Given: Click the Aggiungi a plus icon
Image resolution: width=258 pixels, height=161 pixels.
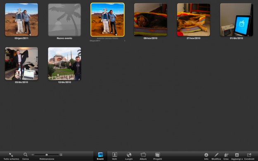Looking at the screenshot, I should [x=237, y=155].
